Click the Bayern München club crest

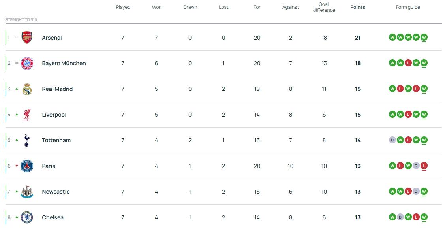[x=27, y=63]
